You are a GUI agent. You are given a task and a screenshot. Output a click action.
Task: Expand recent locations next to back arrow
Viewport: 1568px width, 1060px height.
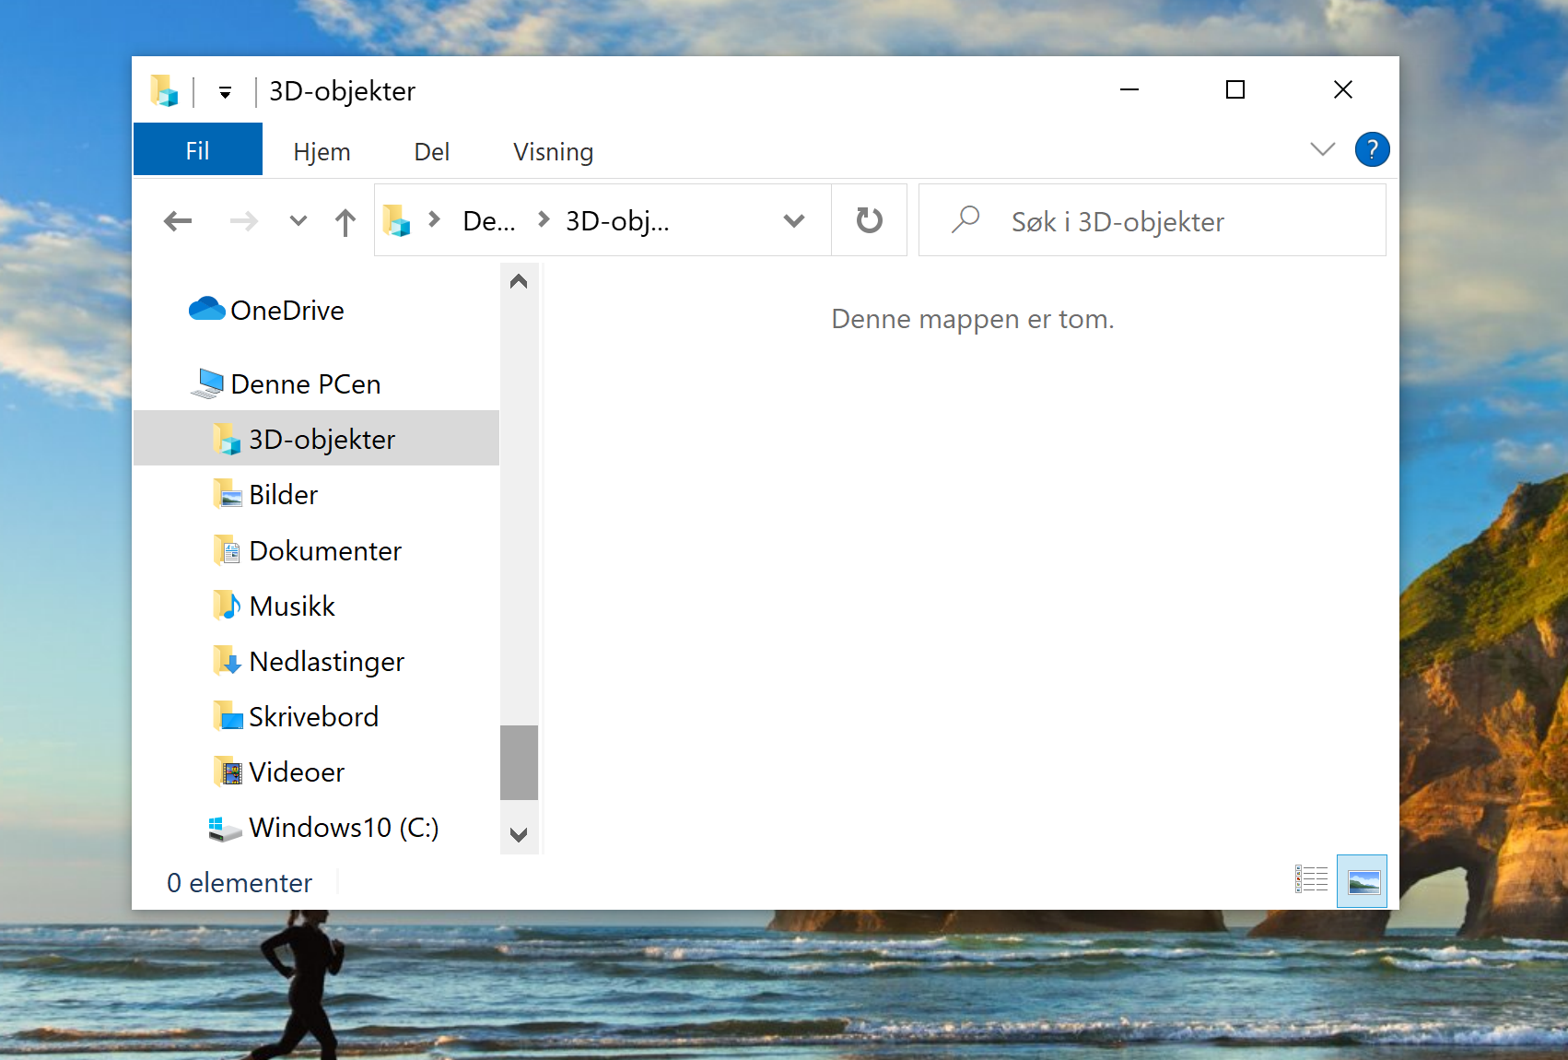[297, 220]
